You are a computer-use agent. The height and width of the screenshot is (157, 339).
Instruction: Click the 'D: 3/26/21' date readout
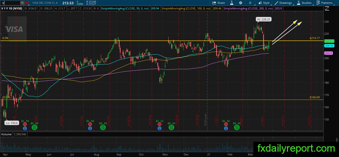pyautogui.click(x=31, y=9)
